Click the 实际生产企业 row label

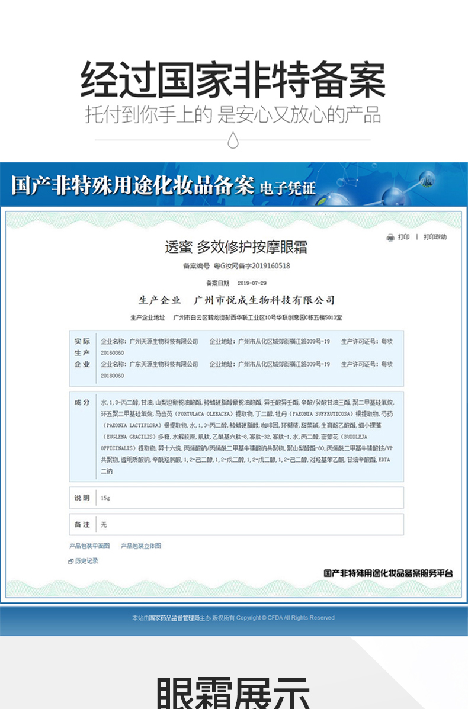[82, 352]
